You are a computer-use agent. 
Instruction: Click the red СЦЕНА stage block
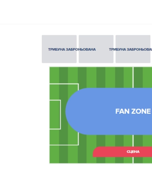pos(122,152)
